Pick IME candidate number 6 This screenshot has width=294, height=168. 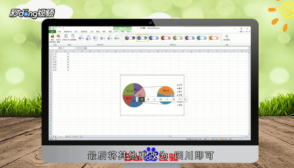173,99
